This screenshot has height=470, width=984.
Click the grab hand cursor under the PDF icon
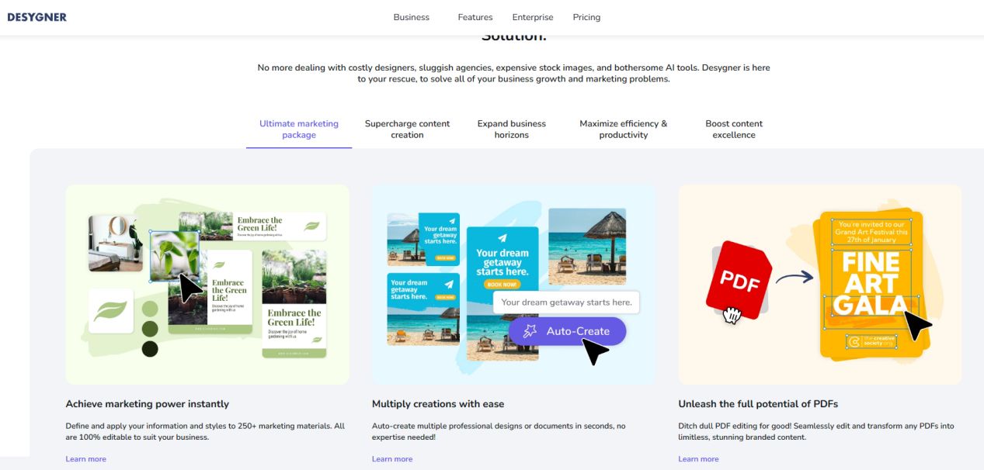point(732,314)
